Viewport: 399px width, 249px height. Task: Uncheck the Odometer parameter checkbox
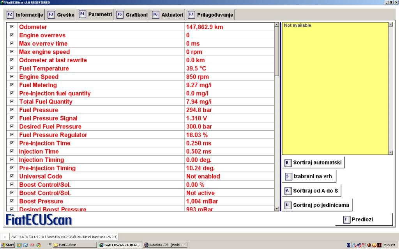click(12, 27)
